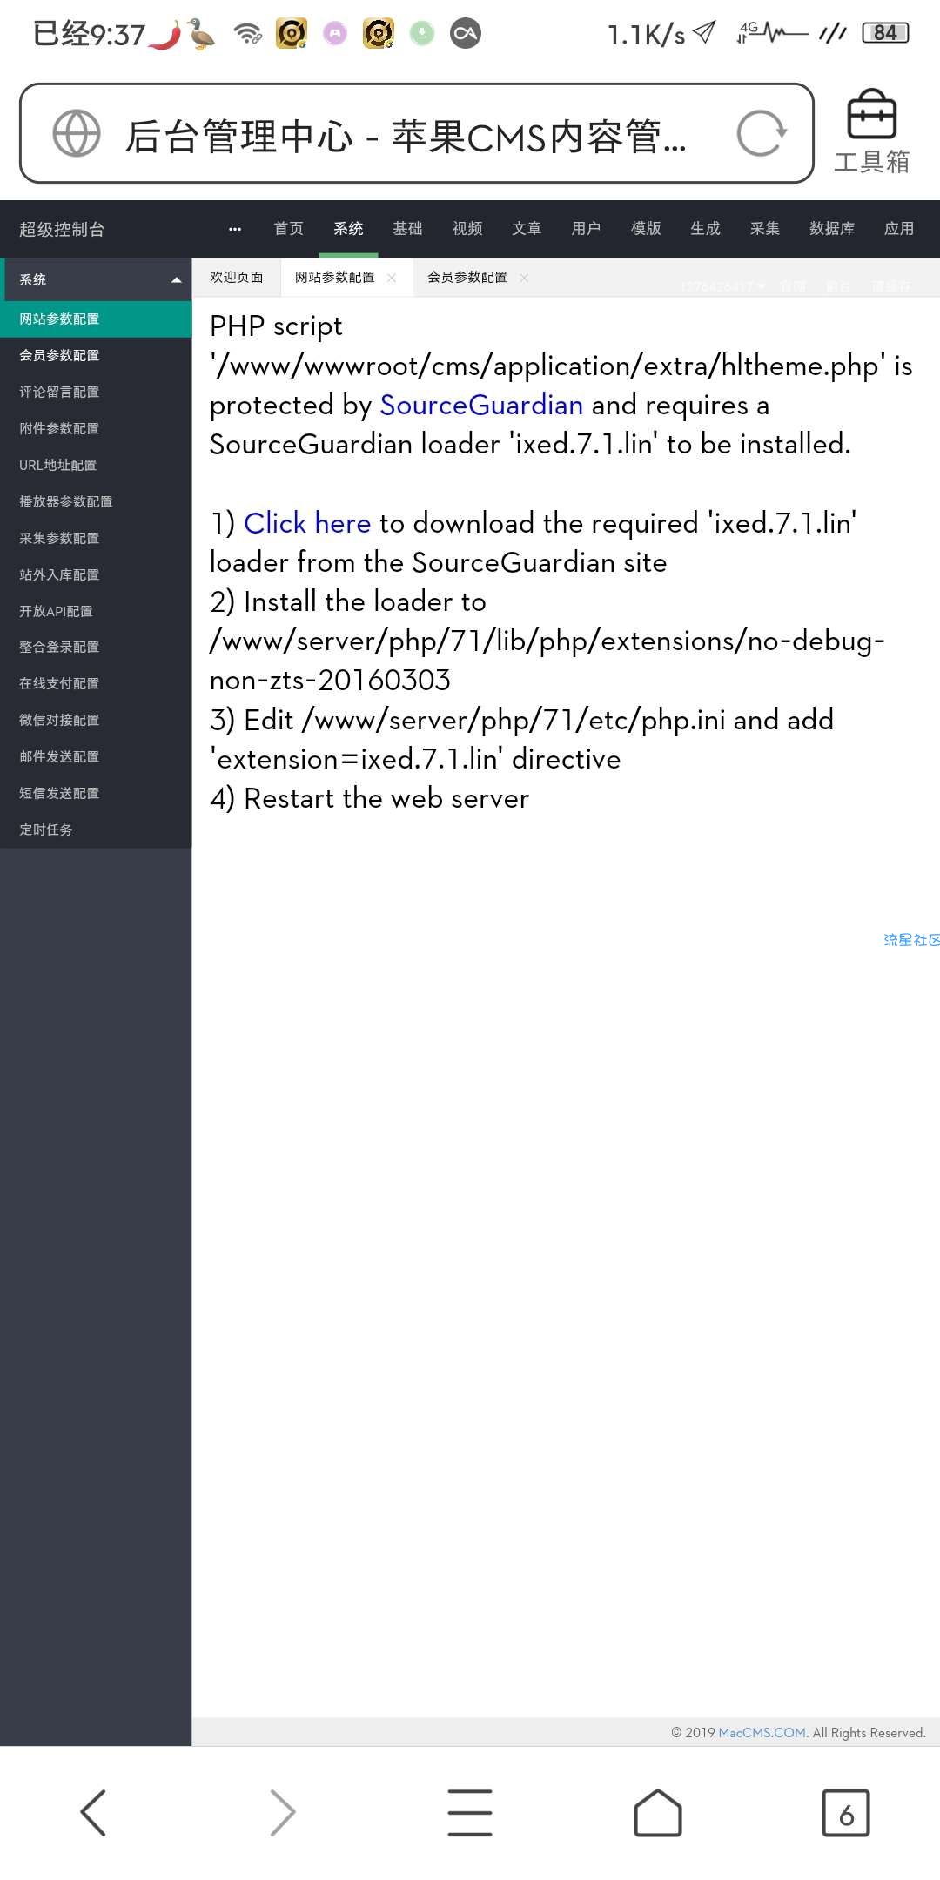The height and width of the screenshot is (1880, 940).
Task: Tap the address bar page title
Action: tap(406, 136)
